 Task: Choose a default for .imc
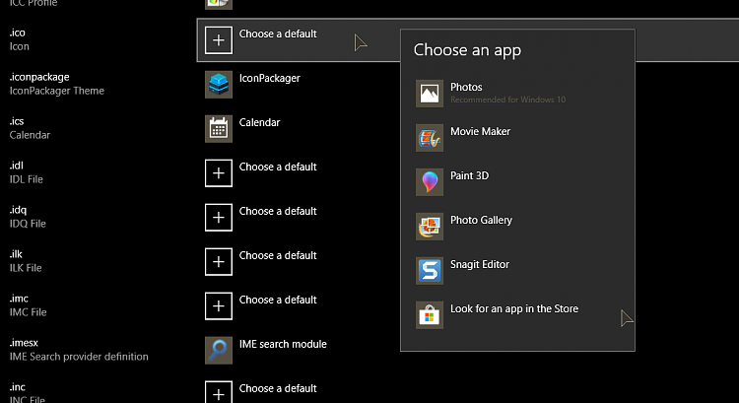[278, 300]
